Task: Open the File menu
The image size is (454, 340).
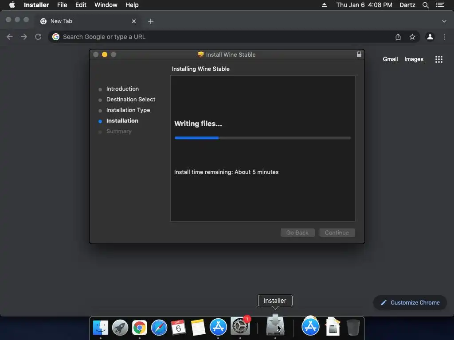Action: (x=62, y=5)
